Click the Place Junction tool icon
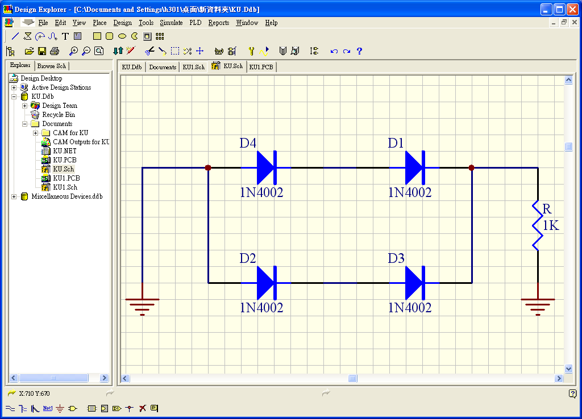The width and height of the screenshot is (582, 419). click(x=130, y=408)
